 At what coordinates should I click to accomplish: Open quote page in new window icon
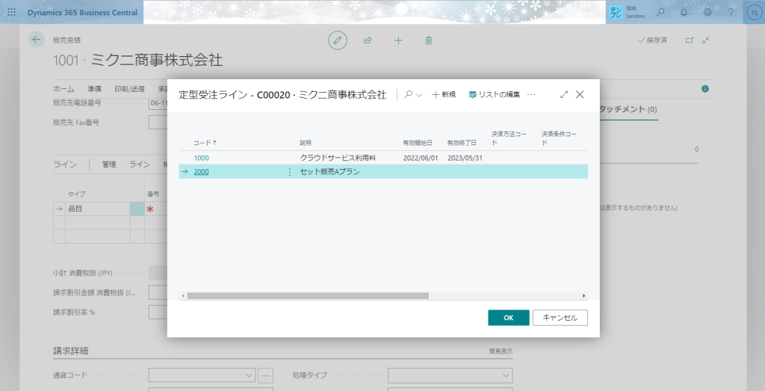coord(690,40)
